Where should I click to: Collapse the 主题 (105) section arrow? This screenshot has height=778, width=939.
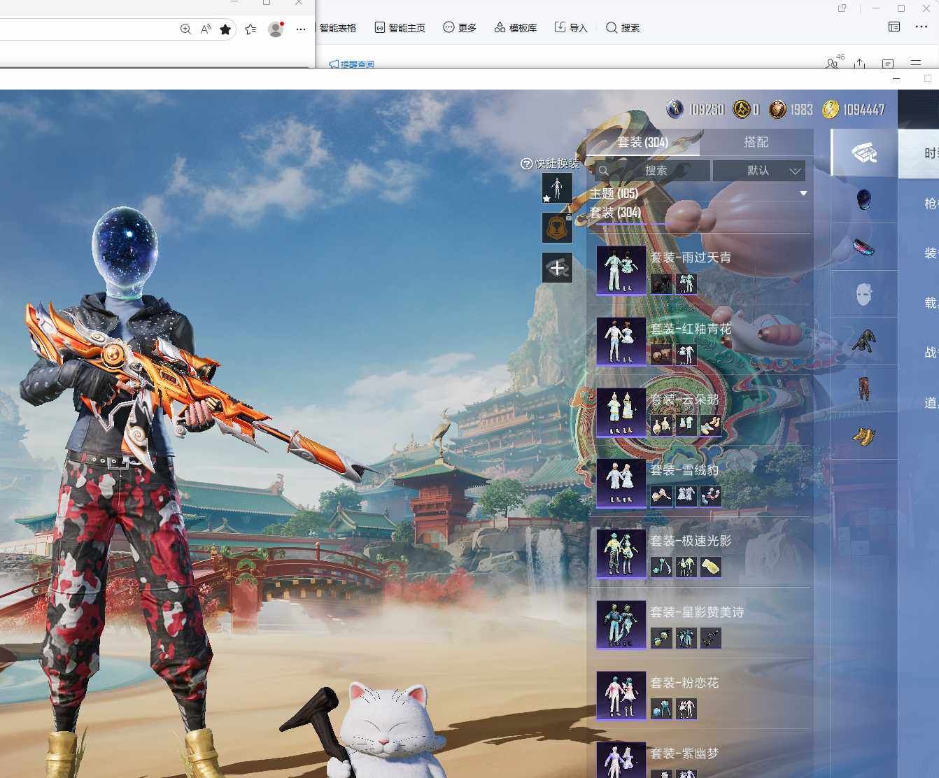[803, 193]
